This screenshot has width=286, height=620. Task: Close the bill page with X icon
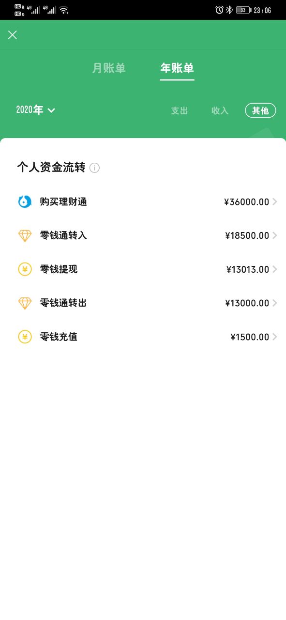tap(13, 34)
